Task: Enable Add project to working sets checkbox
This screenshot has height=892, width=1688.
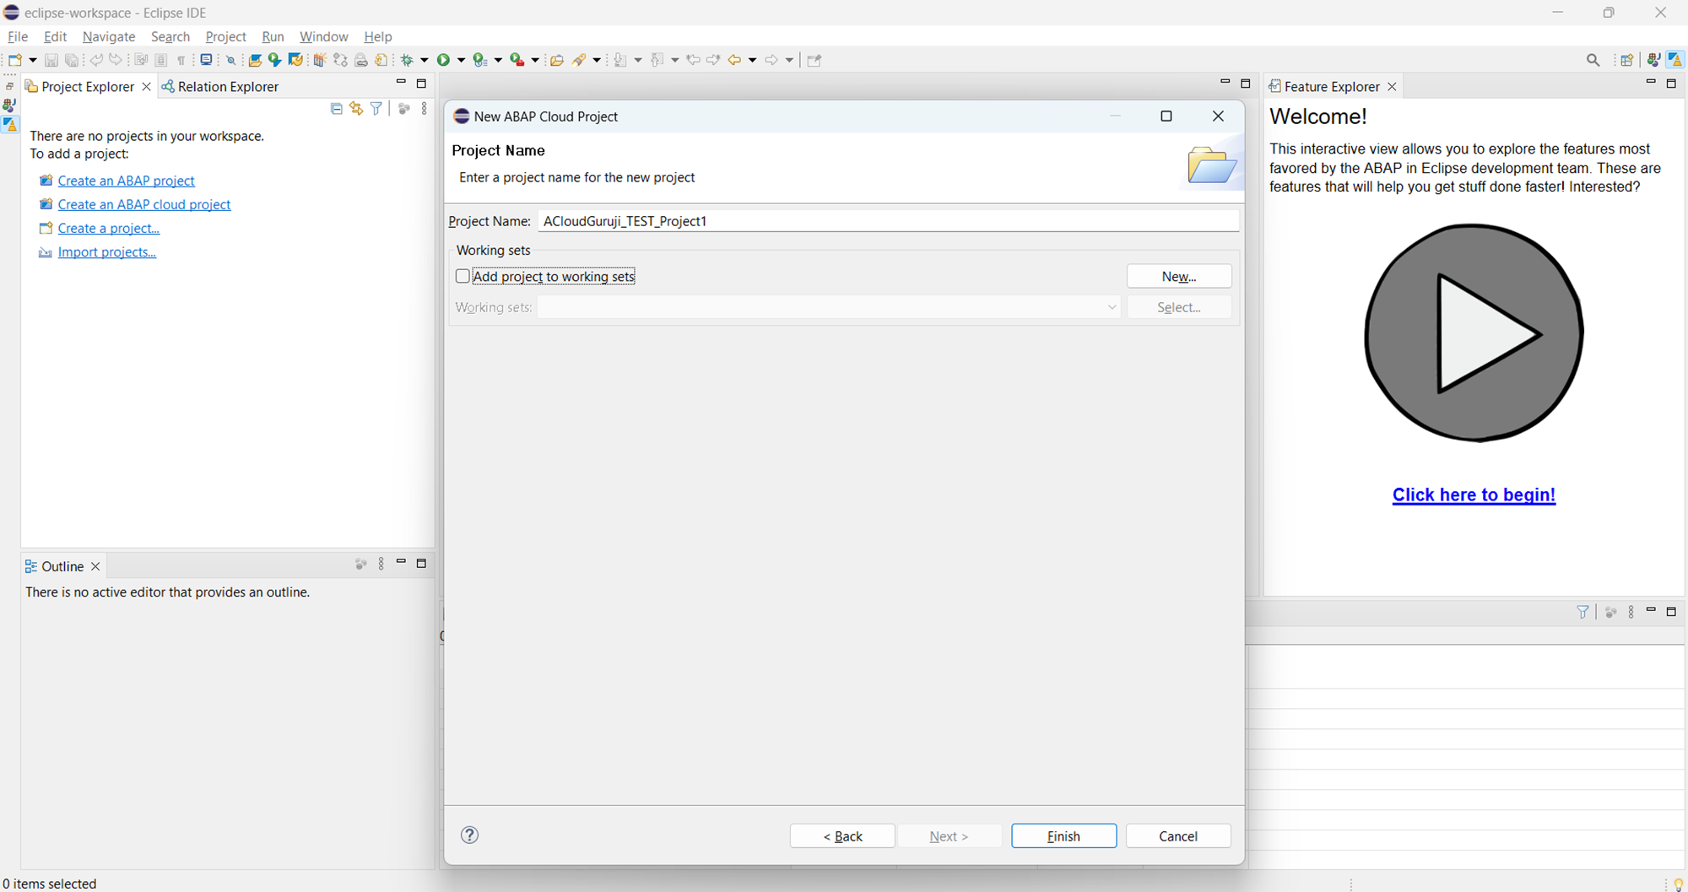Action: click(463, 276)
